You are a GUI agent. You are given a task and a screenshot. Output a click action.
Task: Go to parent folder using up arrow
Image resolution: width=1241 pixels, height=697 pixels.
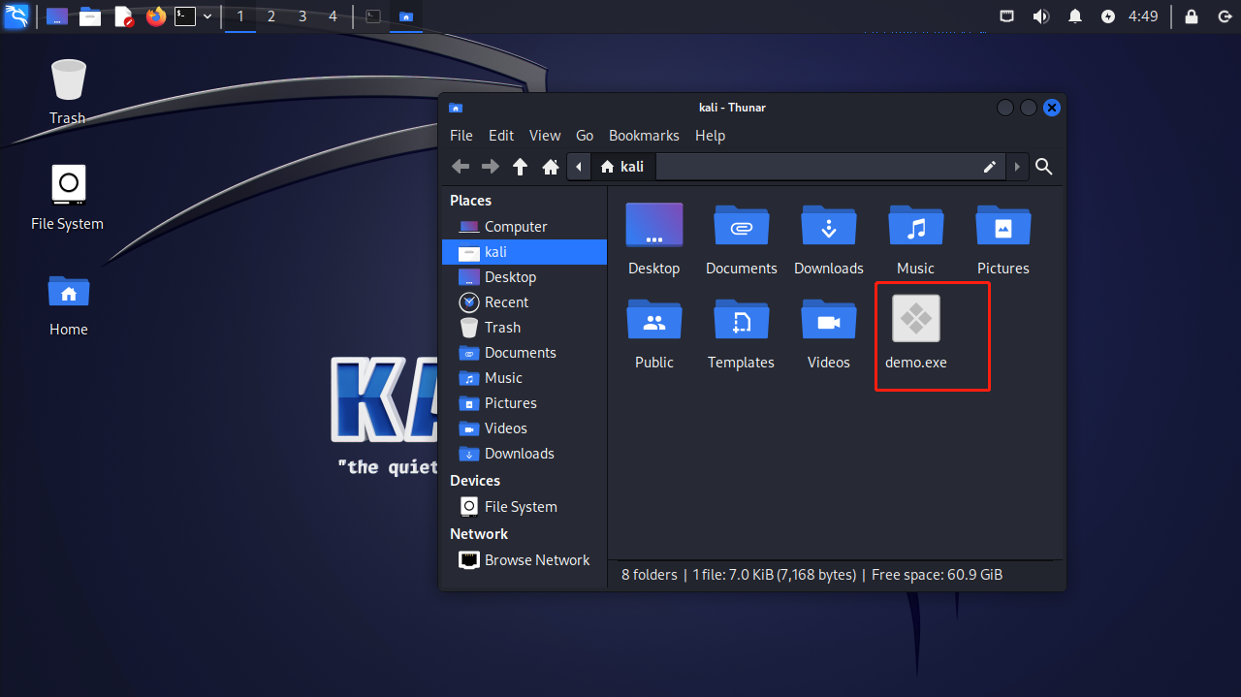[521, 167]
